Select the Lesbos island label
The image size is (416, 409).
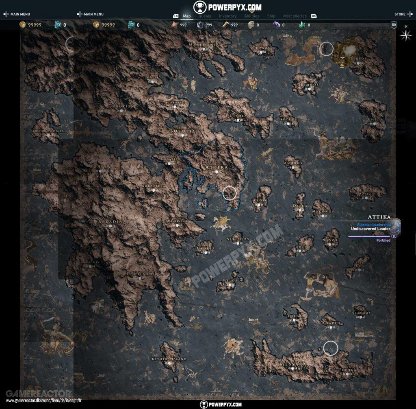click(358, 59)
